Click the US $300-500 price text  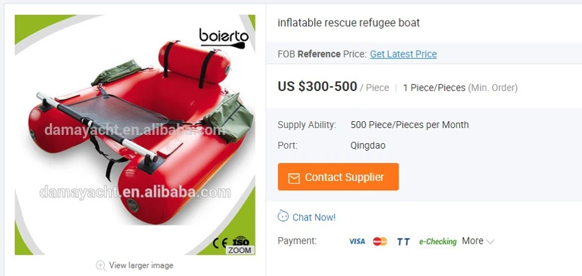[317, 86]
